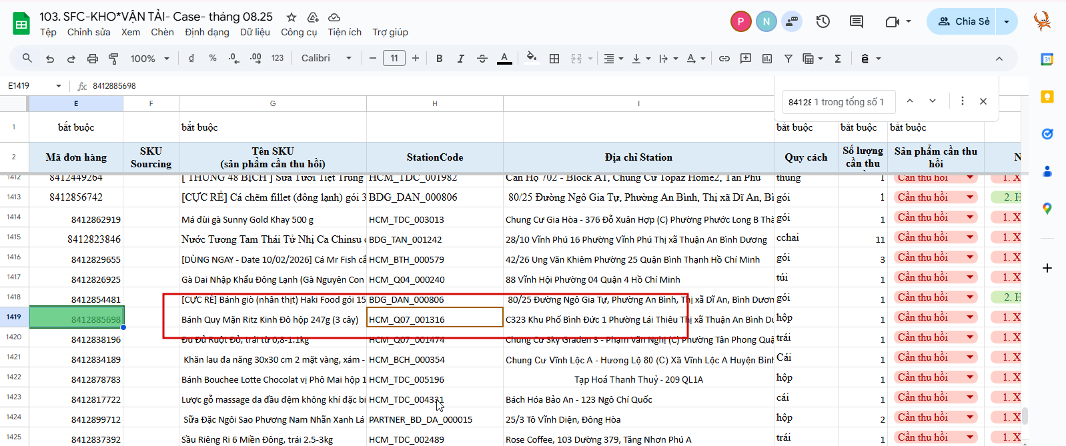The width and height of the screenshot is (1066, 446).
Task: Close the find box
Action: [983, 101]
